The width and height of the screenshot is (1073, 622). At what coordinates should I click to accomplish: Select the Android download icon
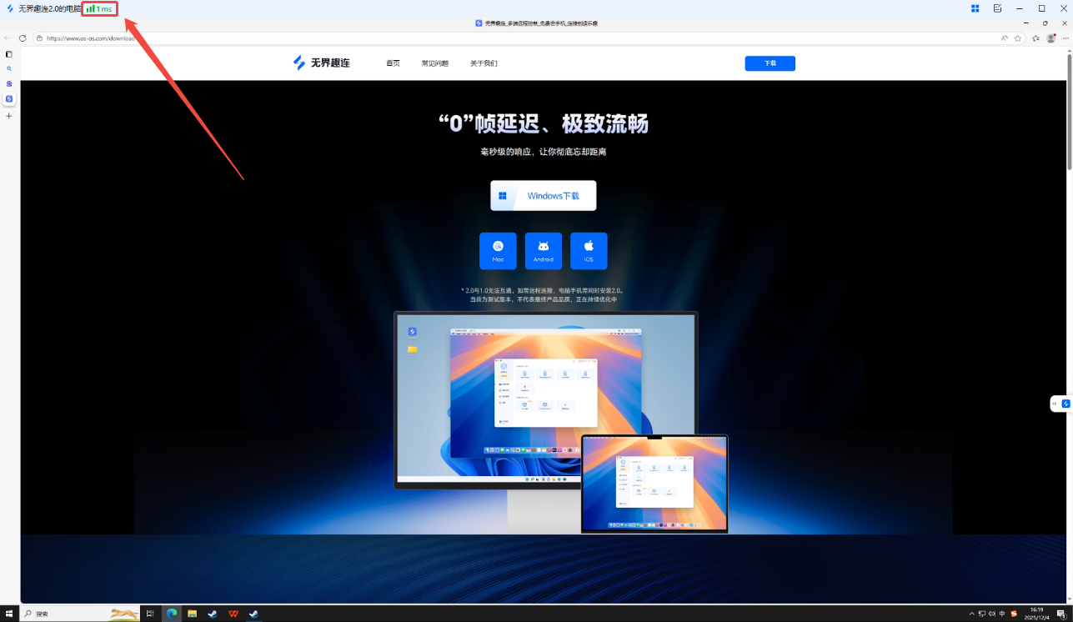(544, 250)
